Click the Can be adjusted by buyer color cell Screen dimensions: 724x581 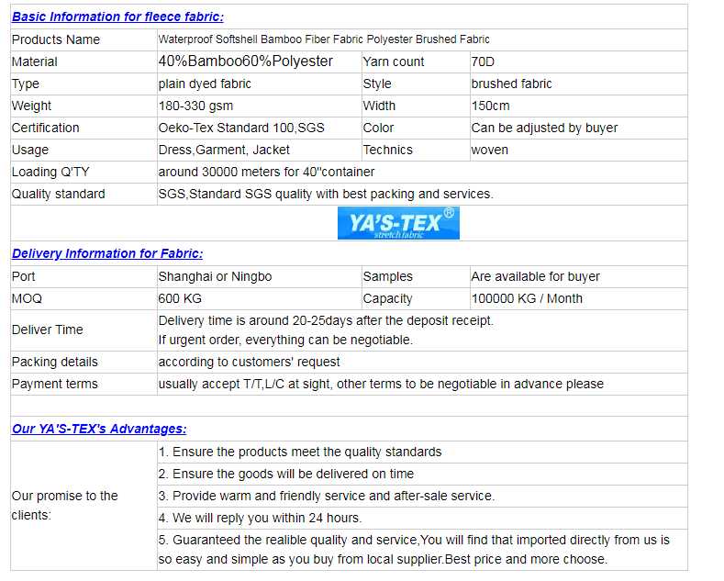click(544, 128)
